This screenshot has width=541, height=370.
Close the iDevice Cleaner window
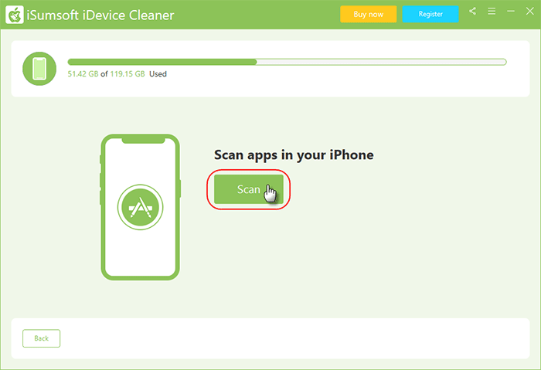(x=530, y=12)
